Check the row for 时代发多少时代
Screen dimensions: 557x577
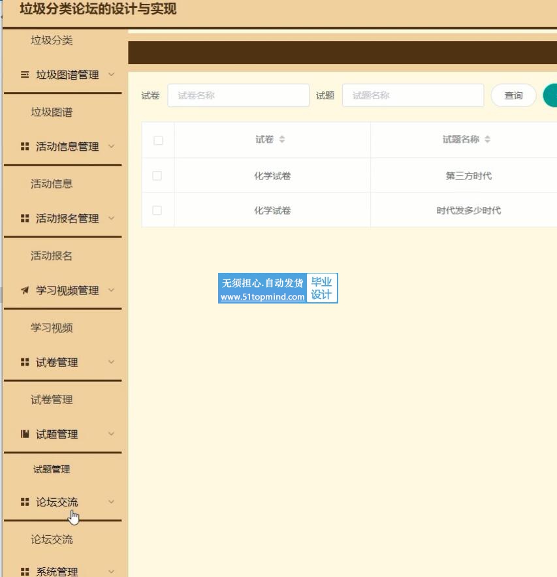pyautogui.click(x=157, y=210)
